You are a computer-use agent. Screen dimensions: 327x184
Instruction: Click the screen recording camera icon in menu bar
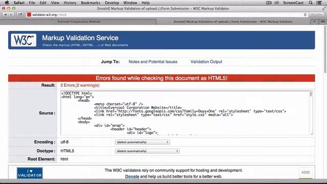(x=269, y=3)
